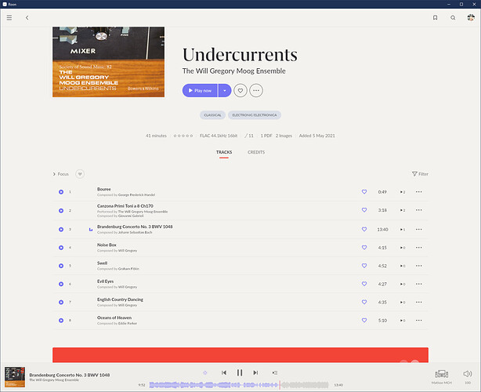Pause playback
Viewport: 481px width, 392px height.
[x=240, y=372]
